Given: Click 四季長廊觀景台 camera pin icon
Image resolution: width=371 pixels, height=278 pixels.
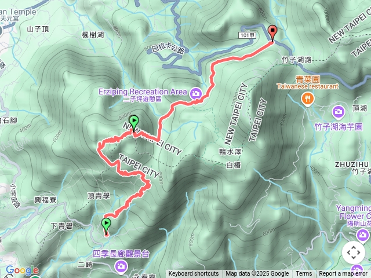Looking at the screenshot, I should tap(121, 267).
